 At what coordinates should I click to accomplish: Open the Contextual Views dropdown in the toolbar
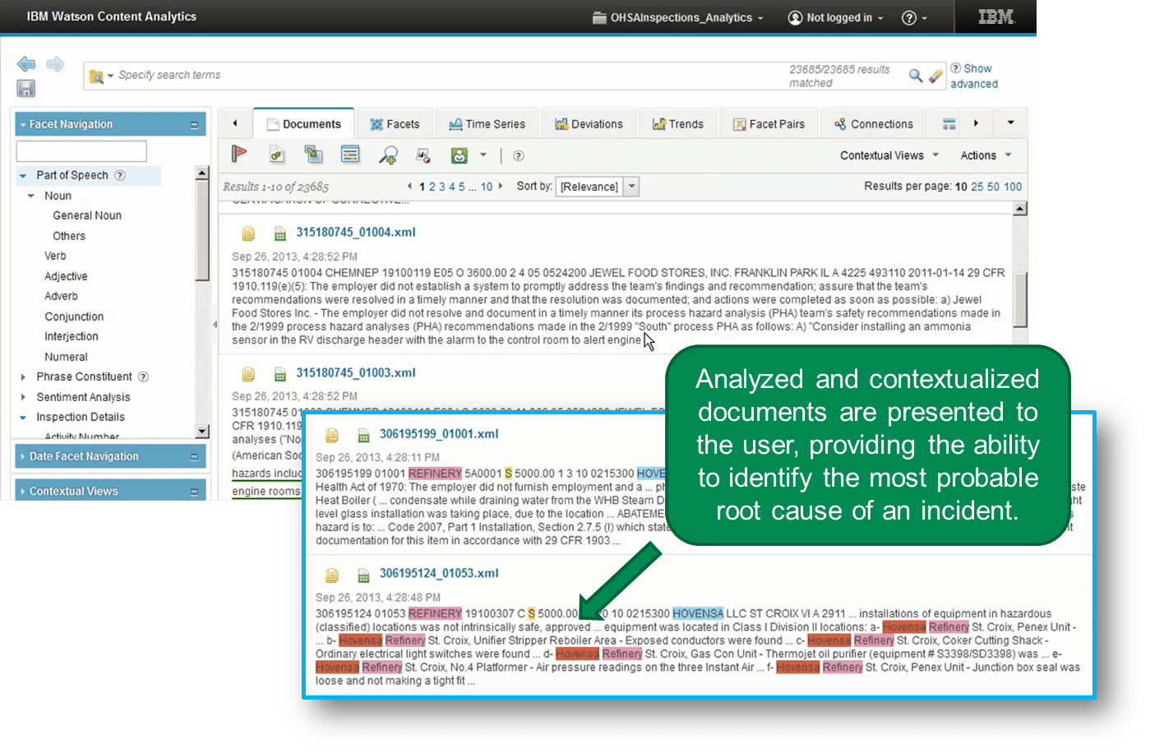889,155
